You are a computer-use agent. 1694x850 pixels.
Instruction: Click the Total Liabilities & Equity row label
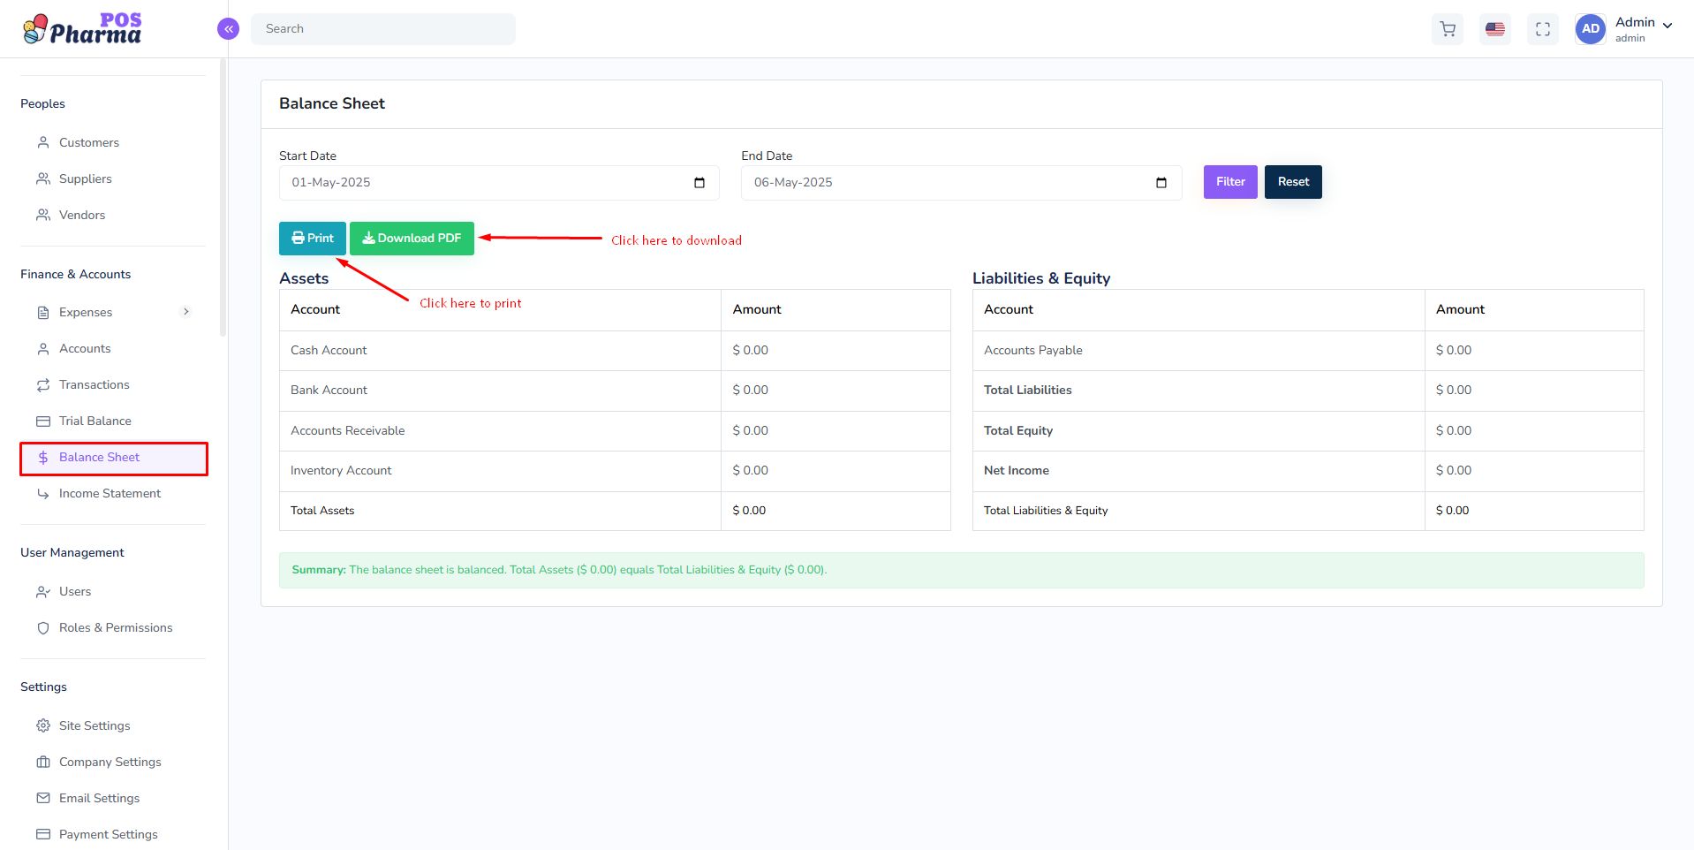pos(1046,511)
